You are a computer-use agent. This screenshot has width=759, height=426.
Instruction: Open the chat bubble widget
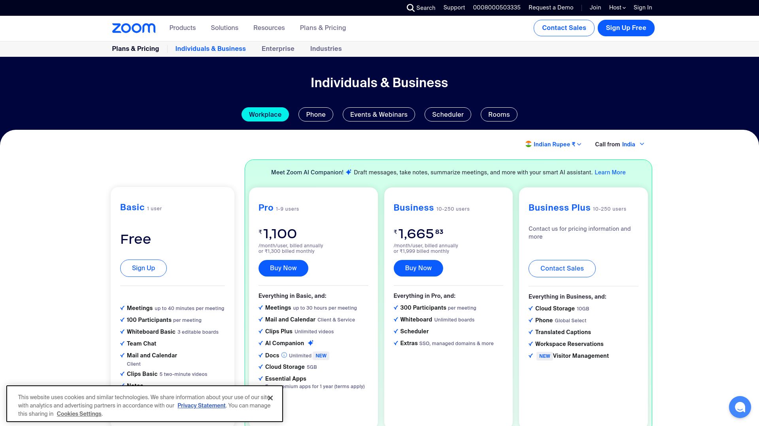click(x=740, y=407)
